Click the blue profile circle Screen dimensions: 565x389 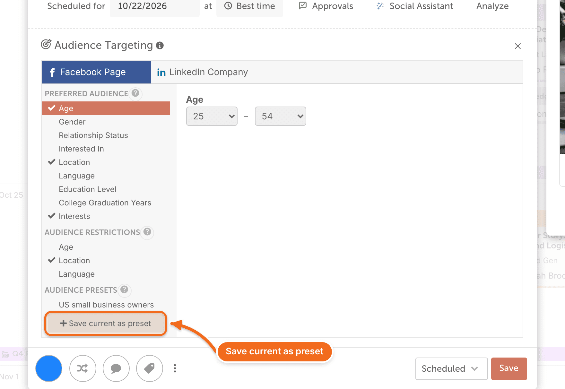tap(49, 368)
